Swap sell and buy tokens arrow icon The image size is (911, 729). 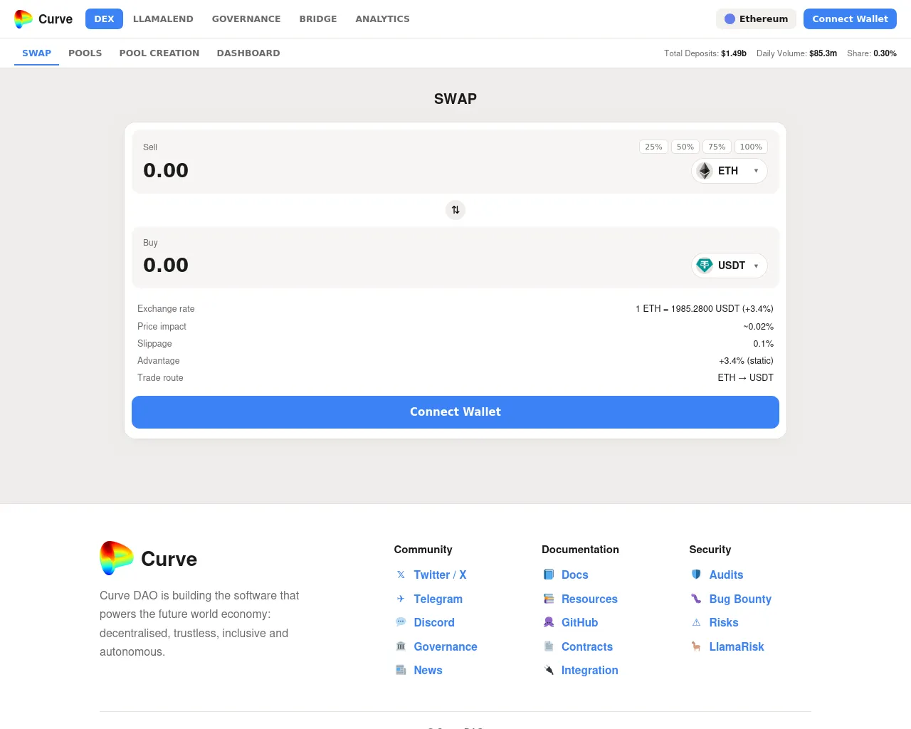click(455, 210)
